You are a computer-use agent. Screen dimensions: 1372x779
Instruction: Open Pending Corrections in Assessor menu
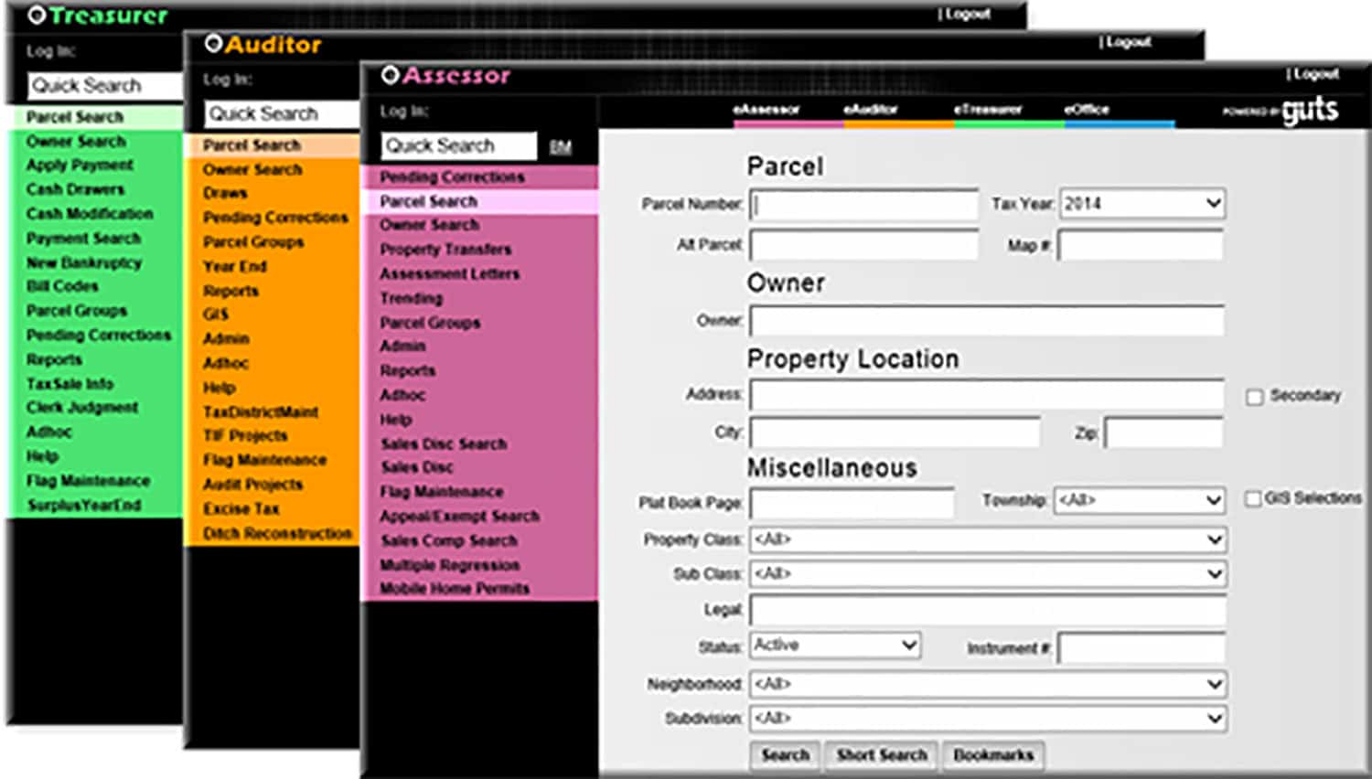452,177
